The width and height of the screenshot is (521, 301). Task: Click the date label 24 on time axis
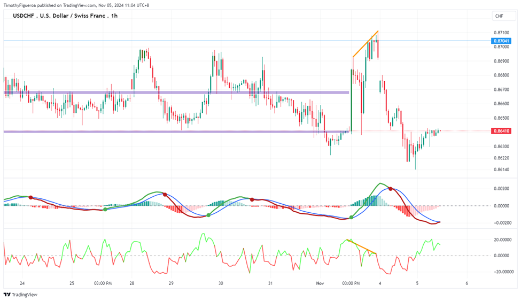click(22, 283)
